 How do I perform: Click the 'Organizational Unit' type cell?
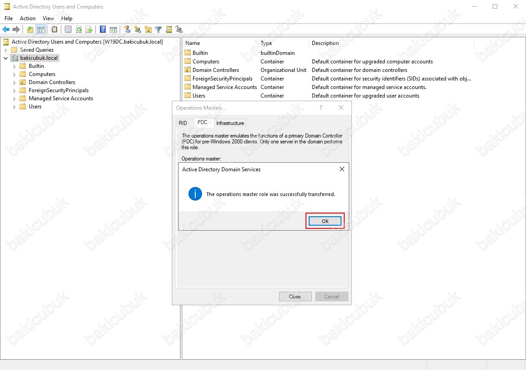pyautogui.click(x=283, y=70)
